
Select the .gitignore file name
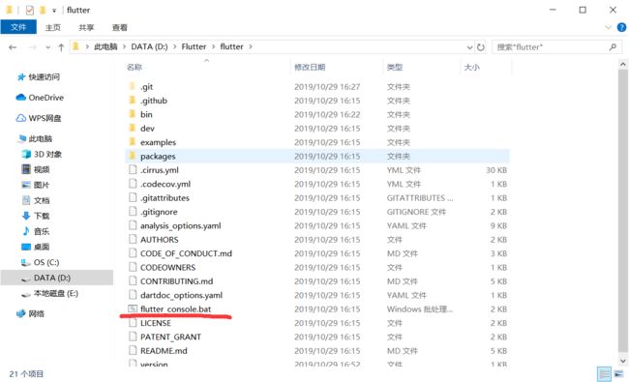pos(159,212)
